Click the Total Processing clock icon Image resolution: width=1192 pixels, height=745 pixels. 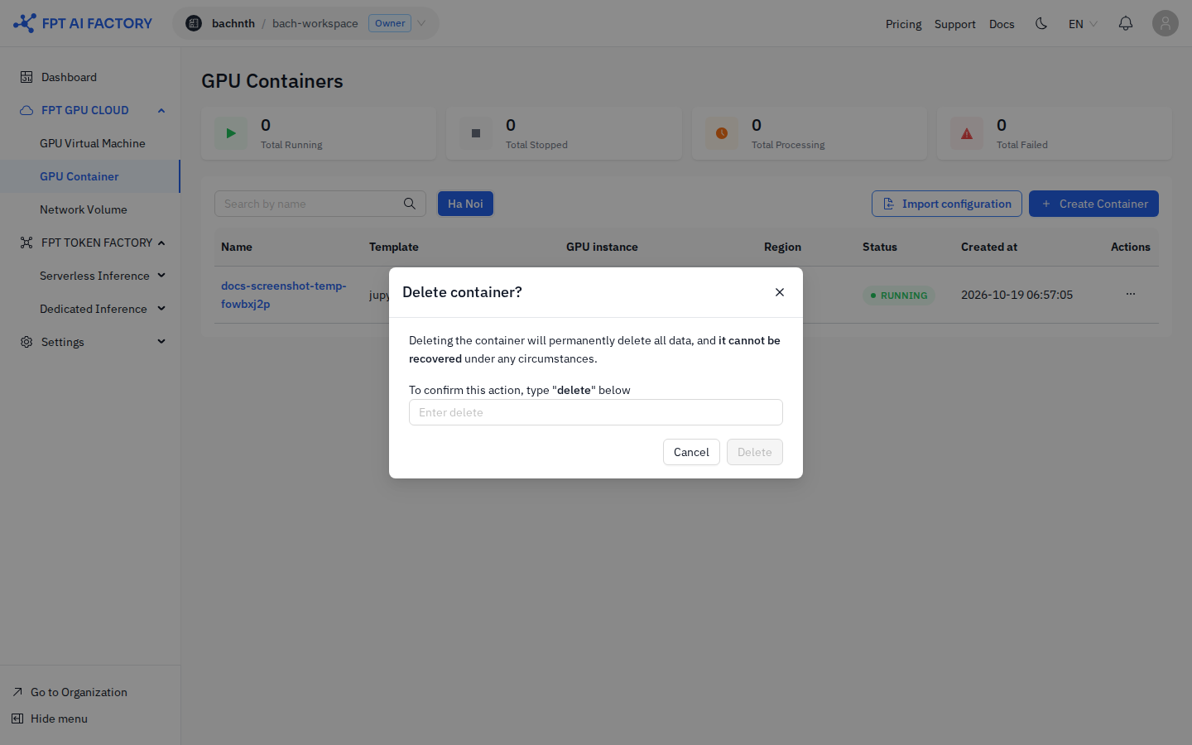tap(722, 133)
